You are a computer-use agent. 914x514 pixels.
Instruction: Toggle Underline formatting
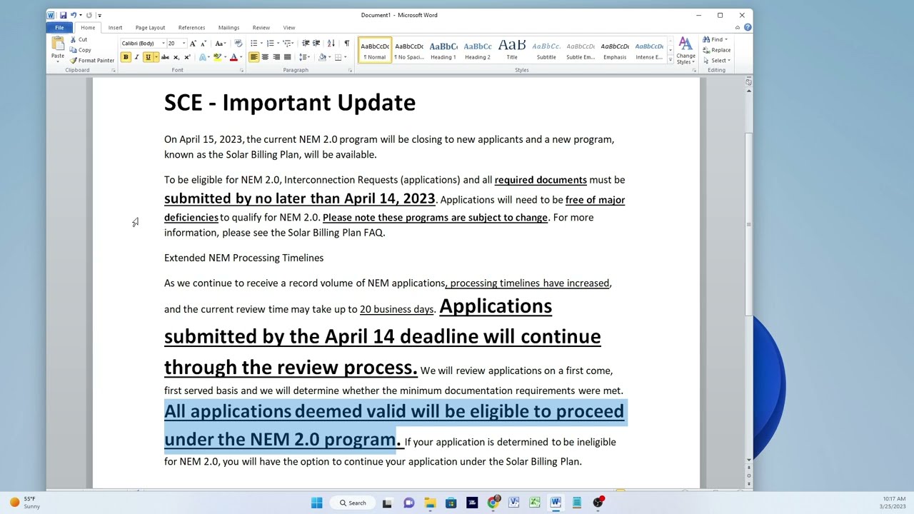[148, 57]
